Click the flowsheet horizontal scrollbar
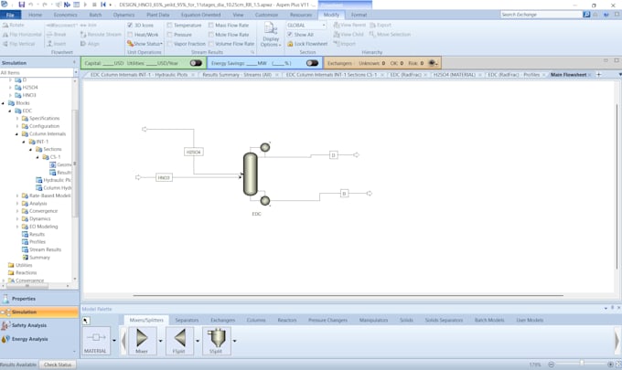Screen dimensions: 622x370 [348, 295]
